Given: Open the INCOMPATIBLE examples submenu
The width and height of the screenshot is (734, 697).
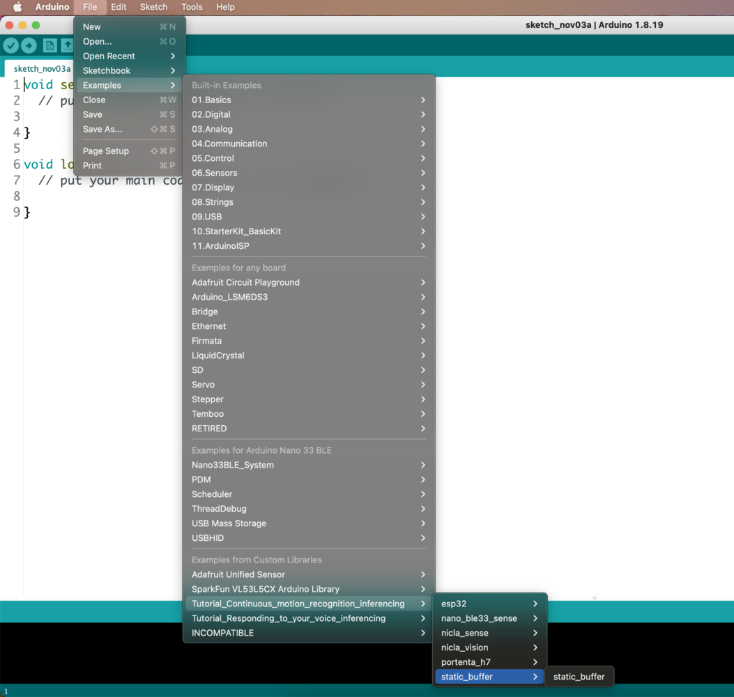Looking at the screenshot, I should tap(309, 633).
